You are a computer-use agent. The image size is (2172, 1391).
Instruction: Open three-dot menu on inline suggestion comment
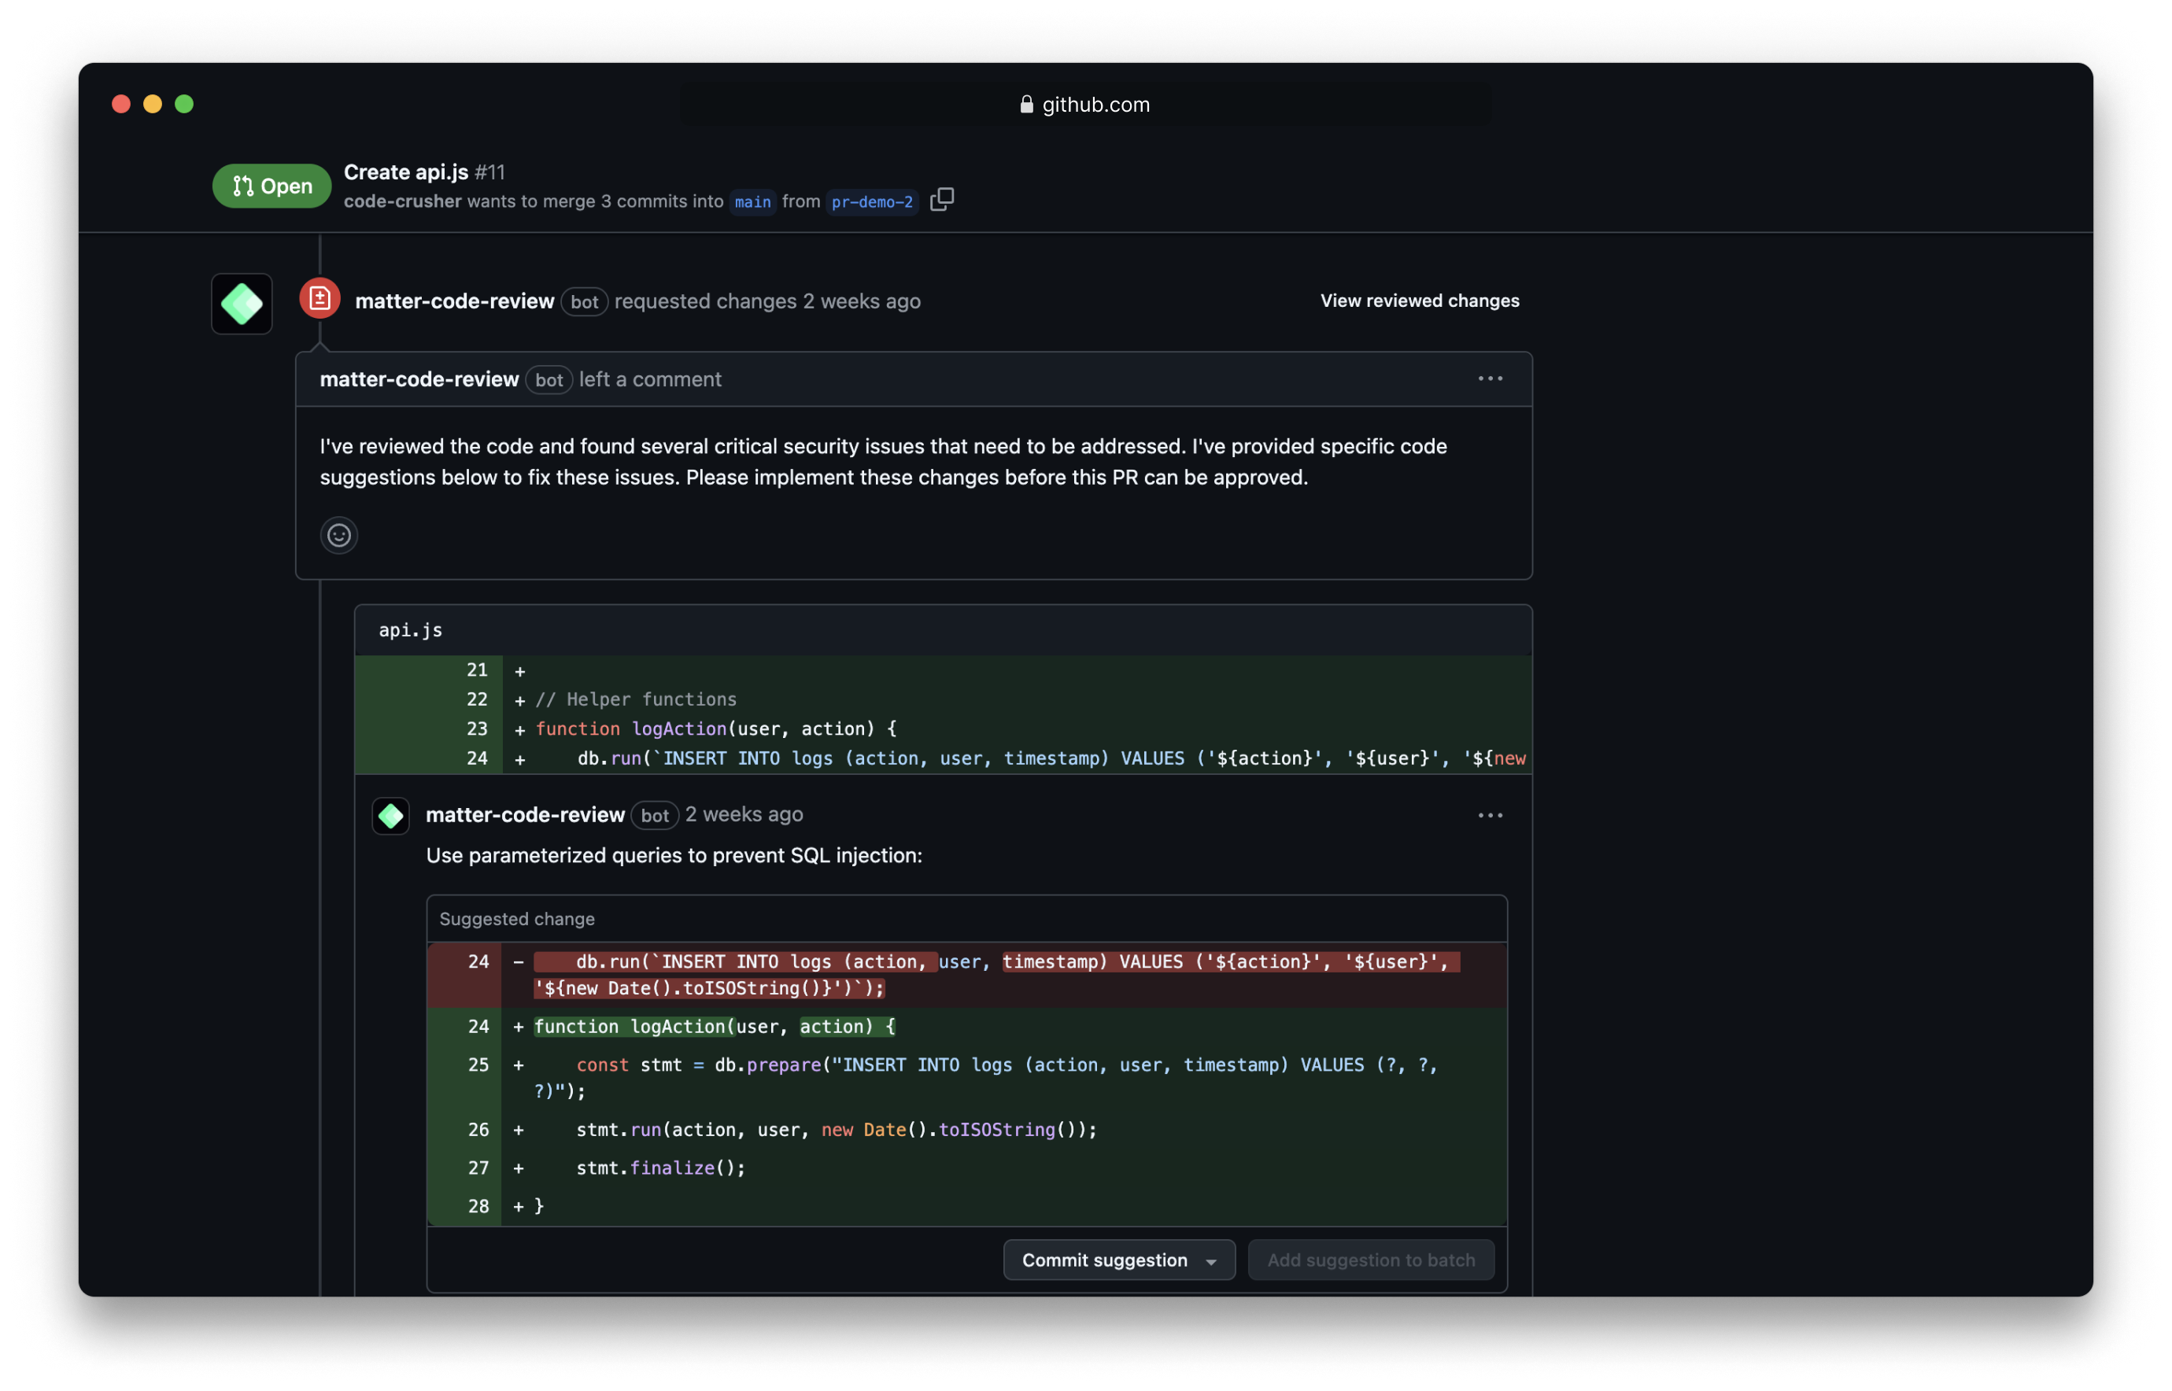pyautogui.click(x=1490, y=816)
